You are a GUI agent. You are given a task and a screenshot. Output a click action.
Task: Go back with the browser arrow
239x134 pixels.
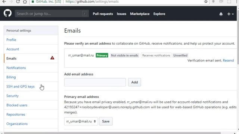point(4,1)
